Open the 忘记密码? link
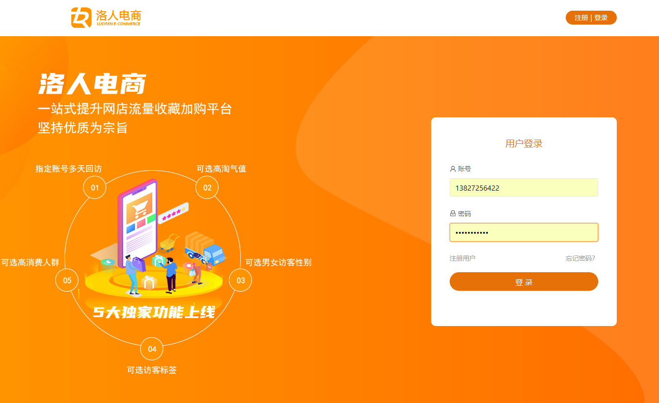Viewport: 659px width, 403px height. (x=580, y=258)
